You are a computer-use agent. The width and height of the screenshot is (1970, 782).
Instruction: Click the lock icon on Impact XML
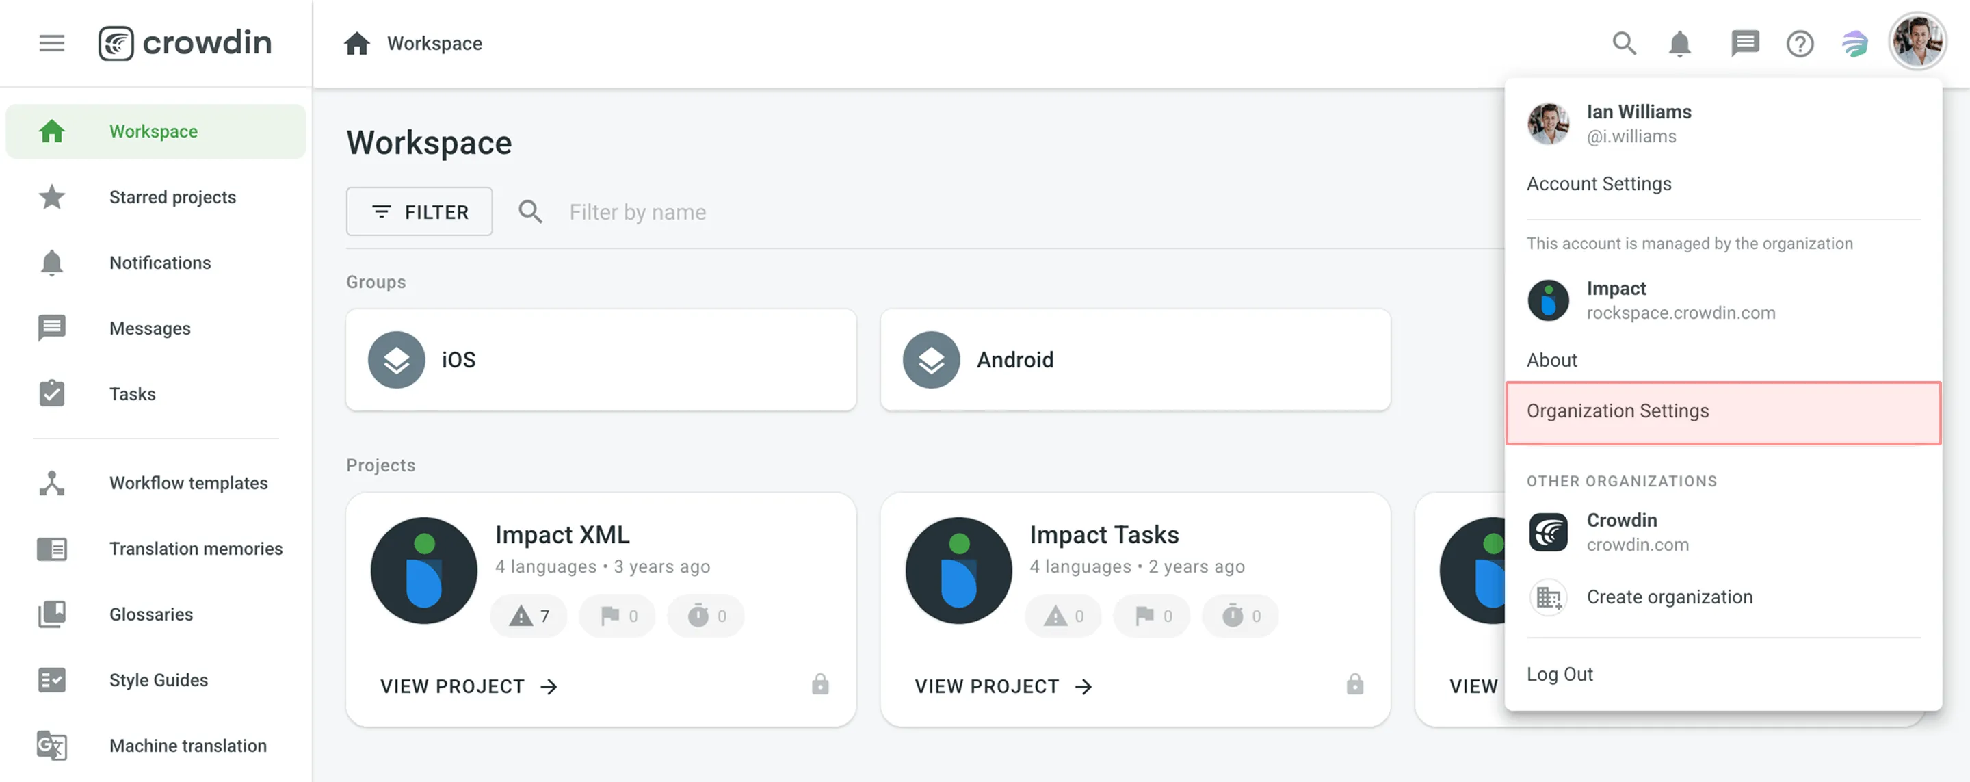coord(821,683)
